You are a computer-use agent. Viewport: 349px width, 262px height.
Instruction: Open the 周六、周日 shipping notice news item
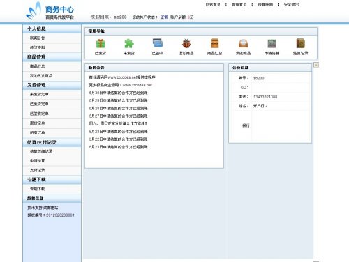click(118, 123)
